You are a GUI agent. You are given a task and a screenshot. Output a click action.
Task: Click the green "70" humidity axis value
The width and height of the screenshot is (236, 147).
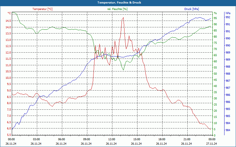(215, 49)
